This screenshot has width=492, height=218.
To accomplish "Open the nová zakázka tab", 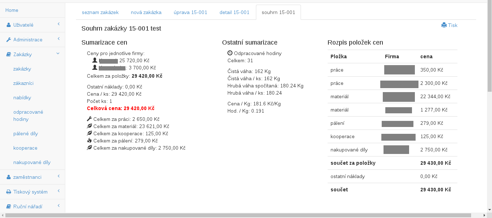I will point(146,12).
